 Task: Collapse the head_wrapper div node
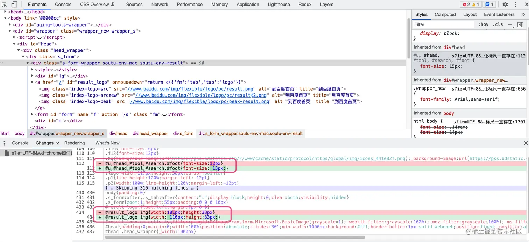tap(19, 50)
